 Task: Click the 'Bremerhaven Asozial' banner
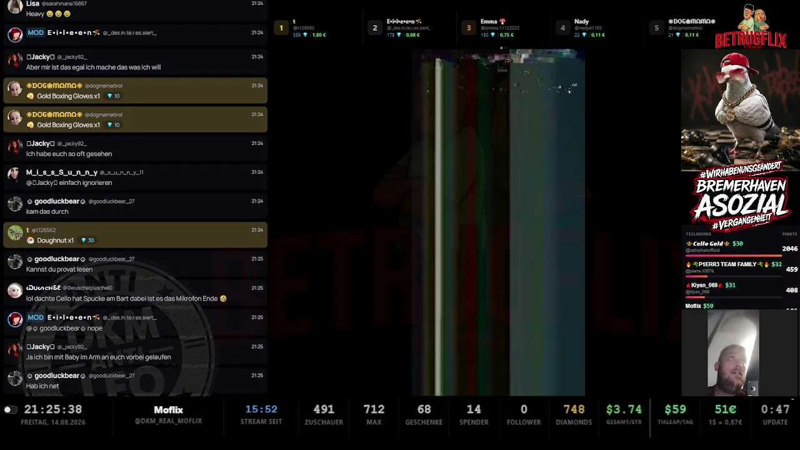741,197
